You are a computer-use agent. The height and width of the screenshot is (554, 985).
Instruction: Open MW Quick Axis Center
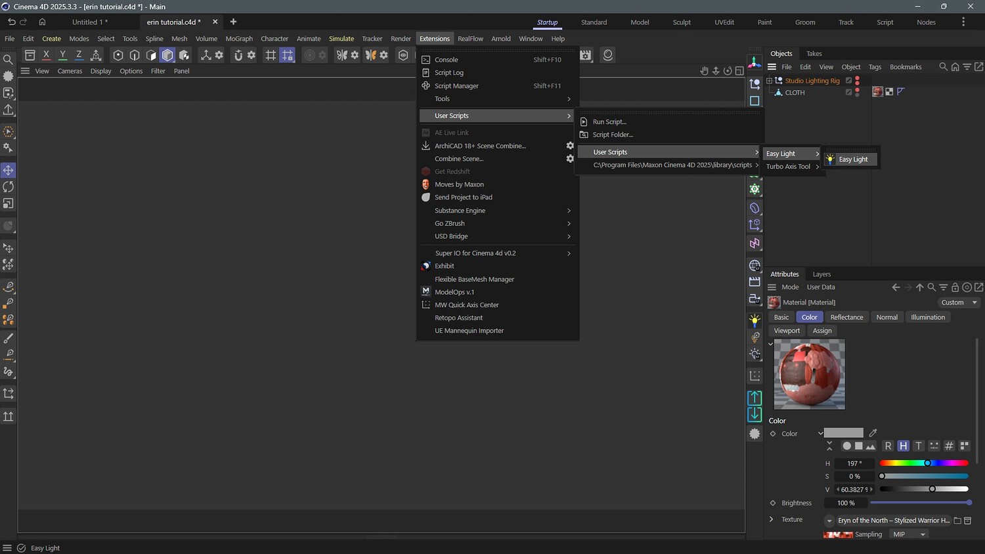pos(498,305)
